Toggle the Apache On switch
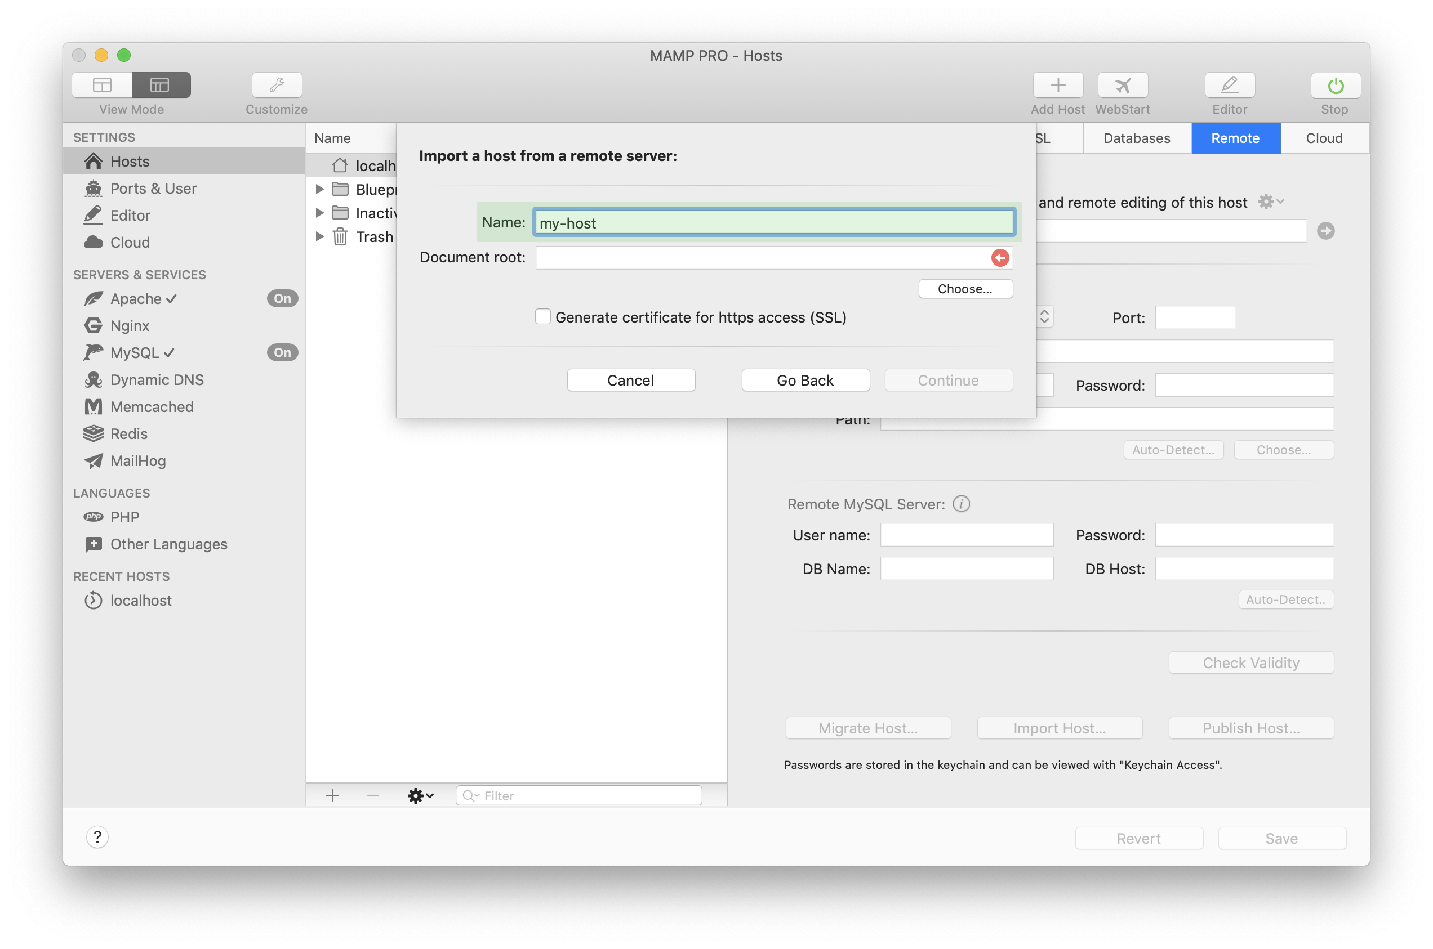The width and height of the screenshot is (1433, 949). click(282, 298)
